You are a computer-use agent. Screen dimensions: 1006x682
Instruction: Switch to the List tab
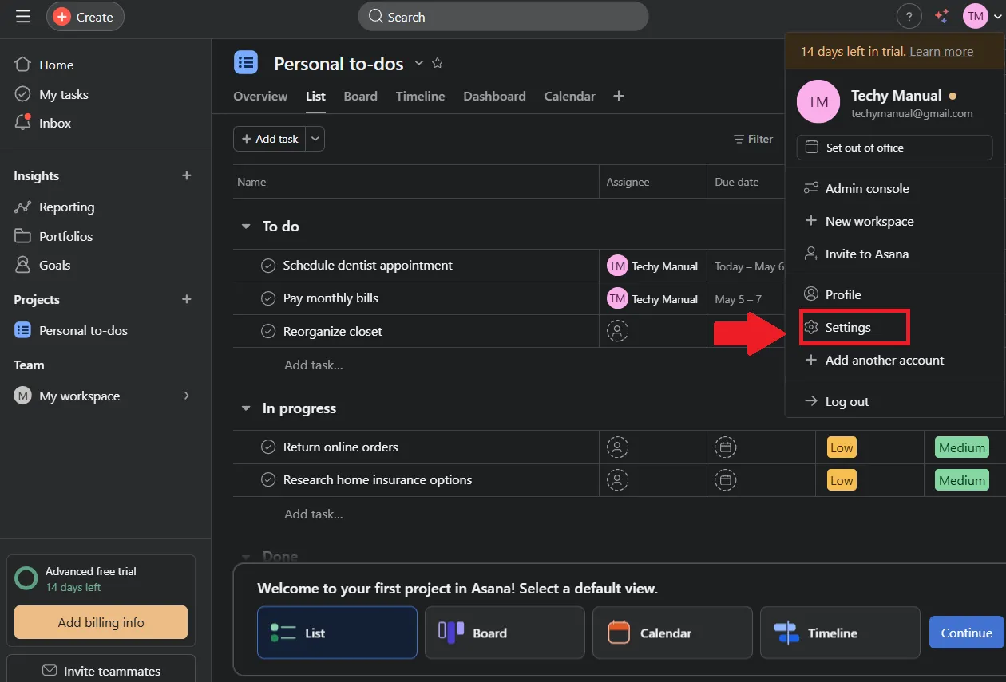pos(315,96)
